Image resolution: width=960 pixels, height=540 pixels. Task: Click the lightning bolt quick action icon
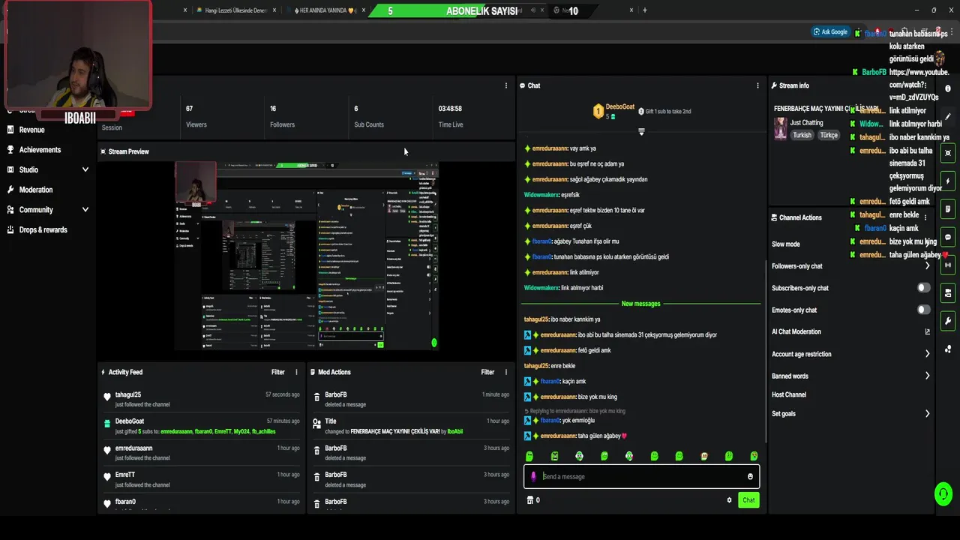pyautogui.click(x=948, y=181)
